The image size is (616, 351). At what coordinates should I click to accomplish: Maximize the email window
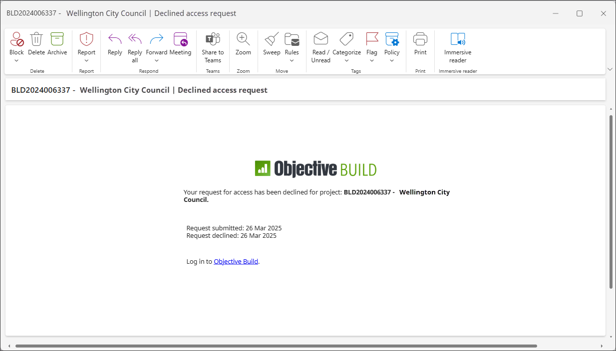pyautogui.click(x=580, y=13)
